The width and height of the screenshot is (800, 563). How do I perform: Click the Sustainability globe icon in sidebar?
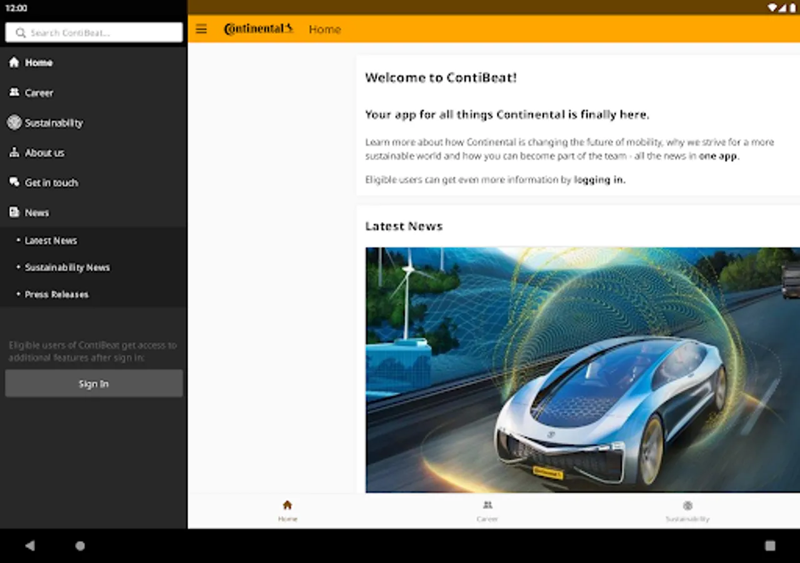pyautogui.click(x=14, y=122)
